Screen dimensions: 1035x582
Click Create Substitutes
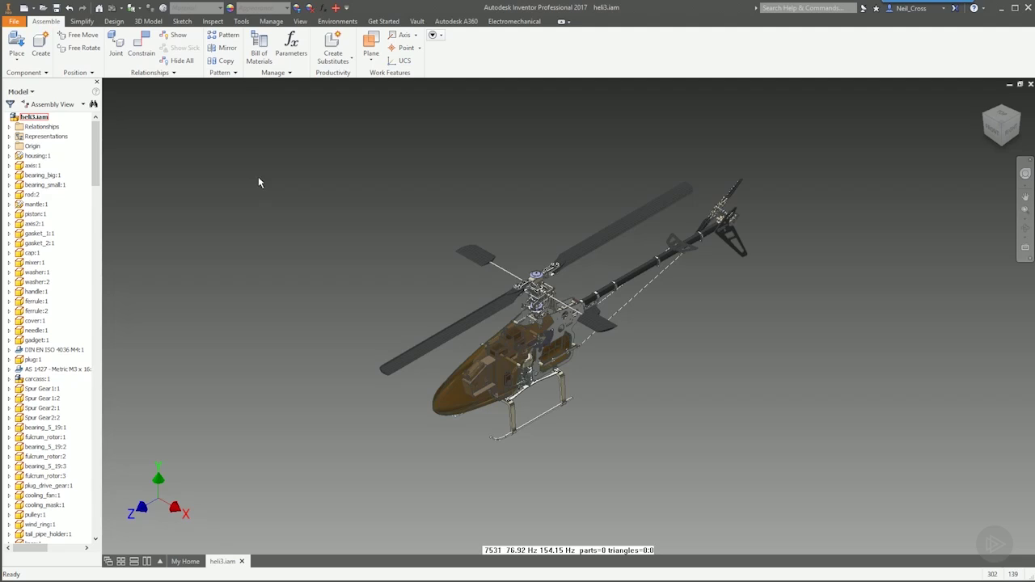333,48
